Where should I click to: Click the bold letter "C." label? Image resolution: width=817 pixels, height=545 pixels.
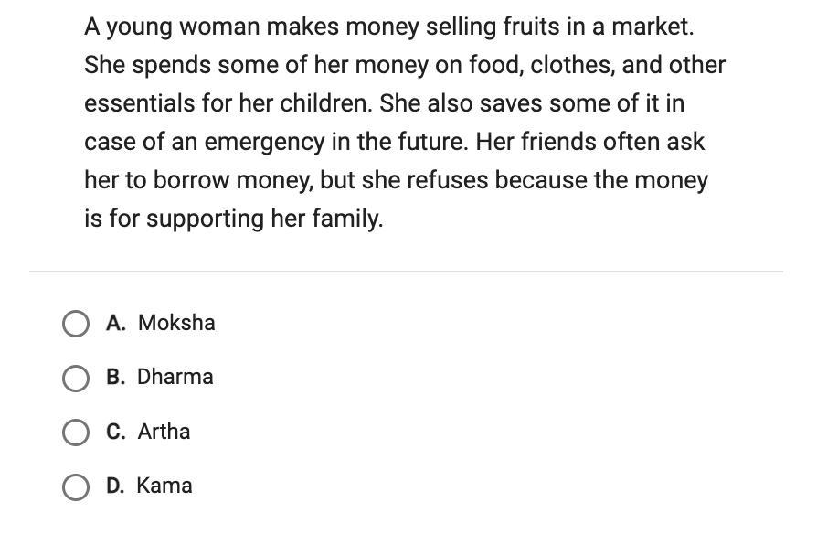pos(116,431)
